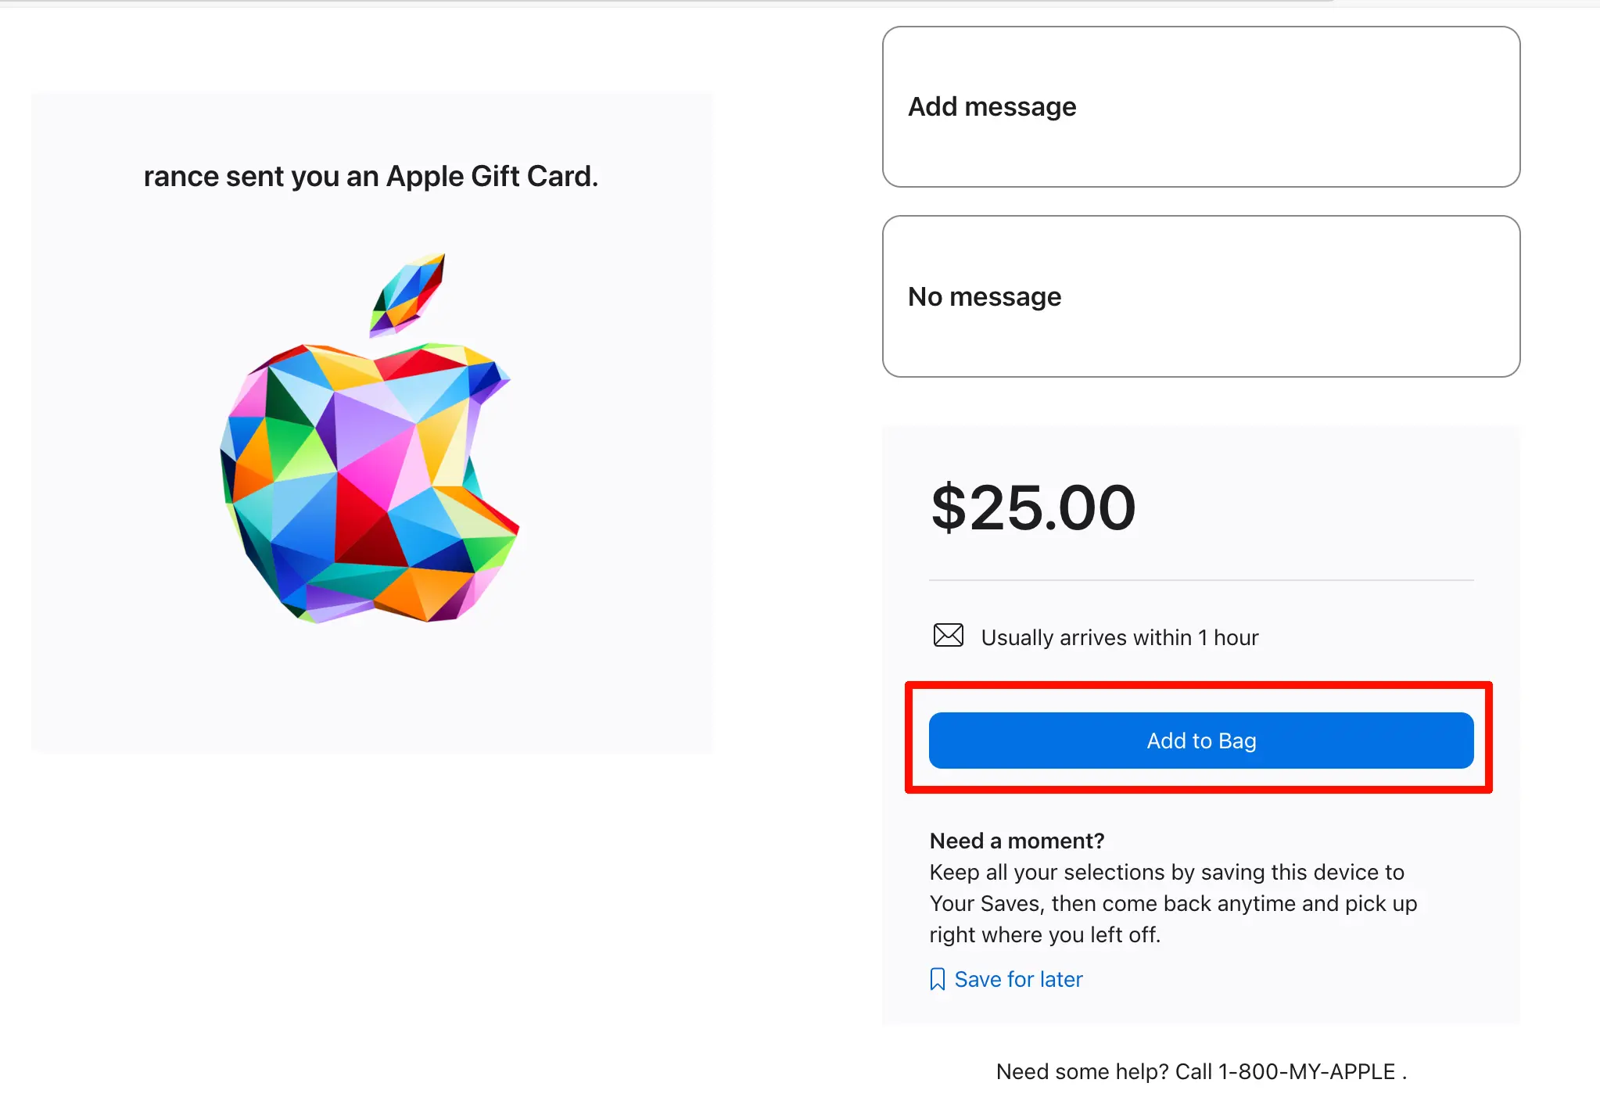
Task: Click the divider line beneath the price
Action: coord(1200,580)
